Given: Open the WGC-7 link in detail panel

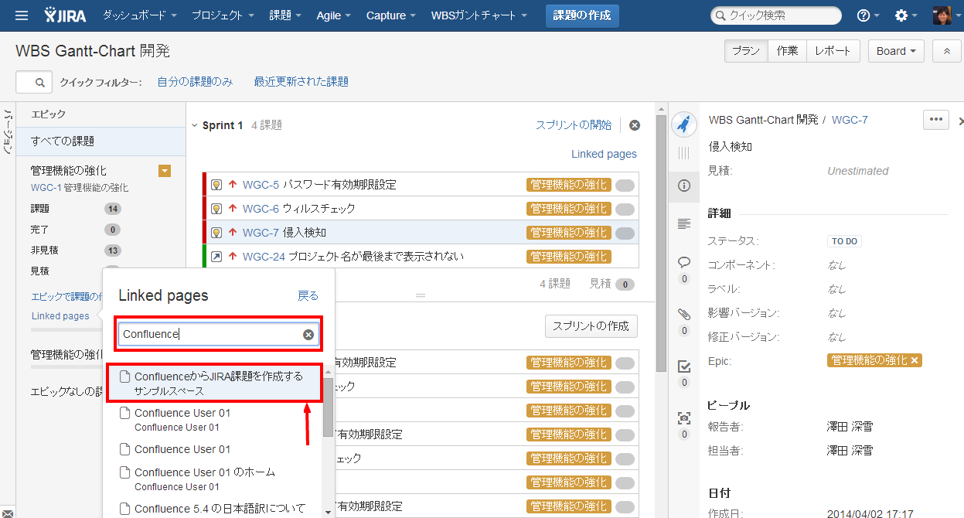Looking at the screenshot, I should tap(850, 120).
